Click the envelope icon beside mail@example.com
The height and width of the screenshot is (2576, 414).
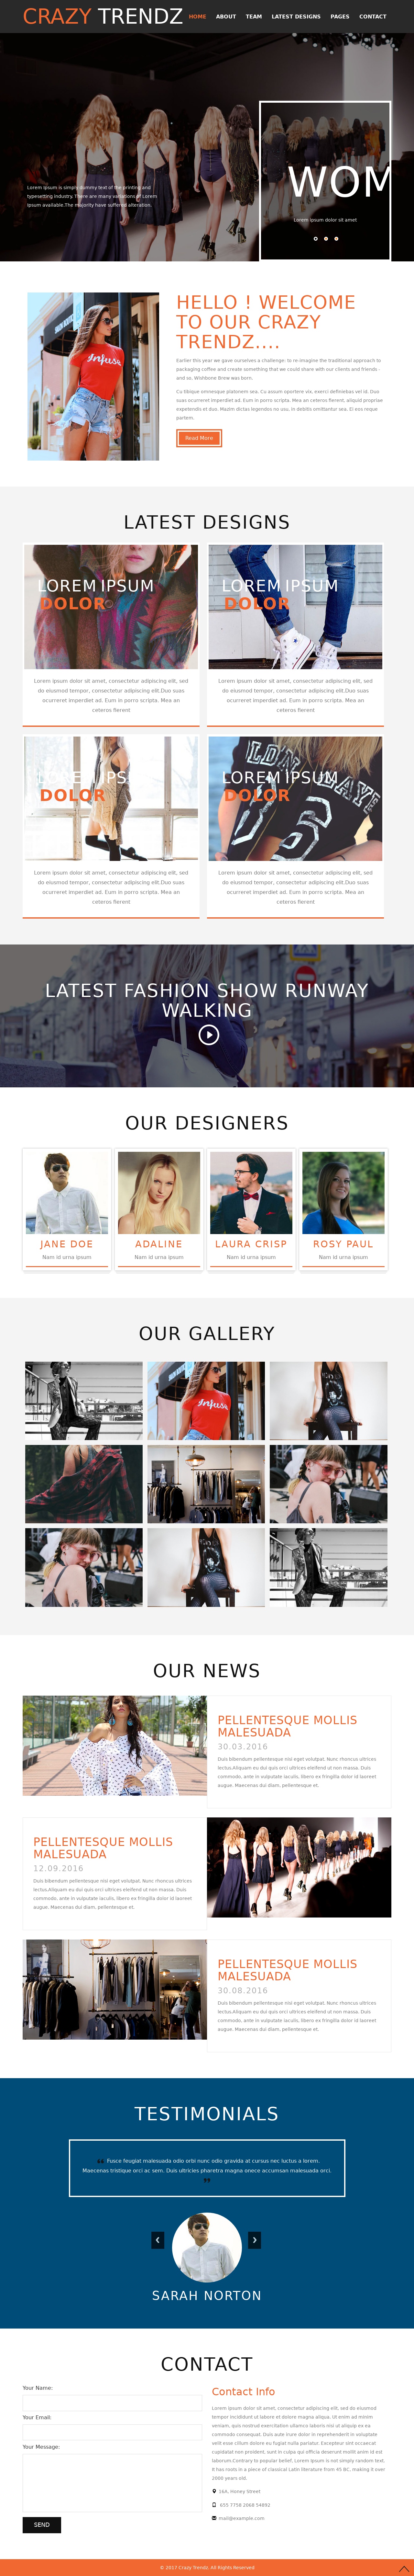click(213, 2518)
